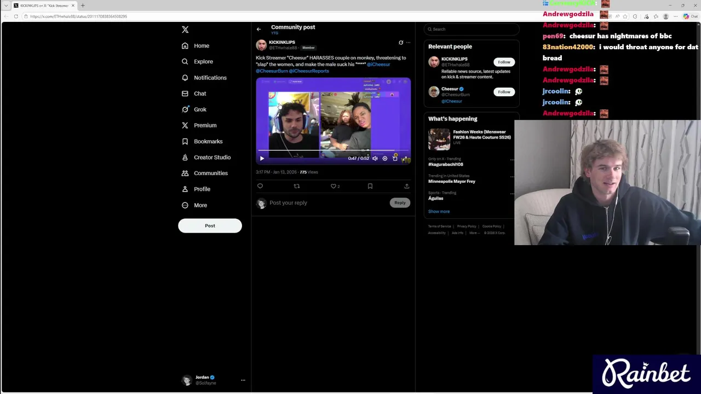Mute the video's volume
This screenshot has height=394, width=701.
click(375, 158)
